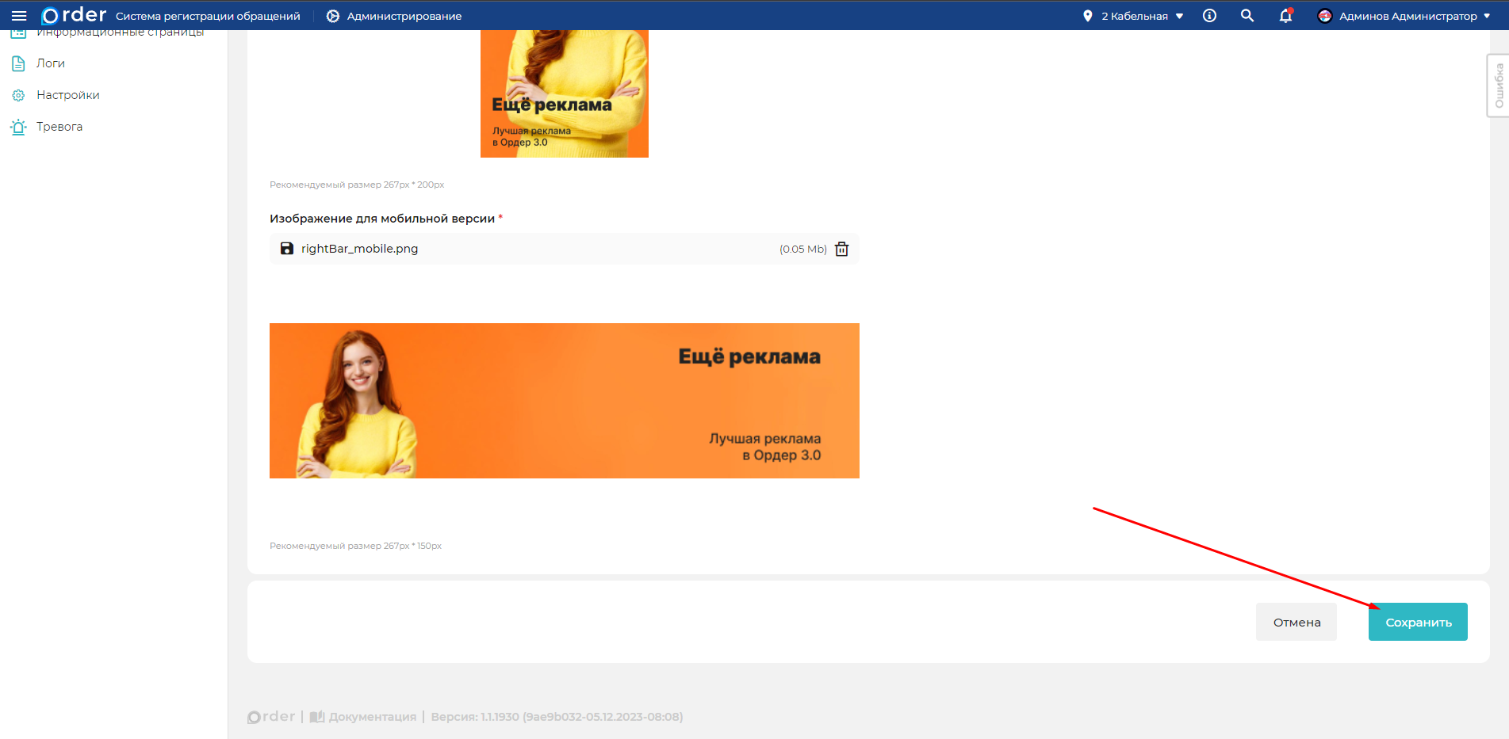
Task: Click the save disk icon beside rightBar_mobile.png
Action: 287,249
